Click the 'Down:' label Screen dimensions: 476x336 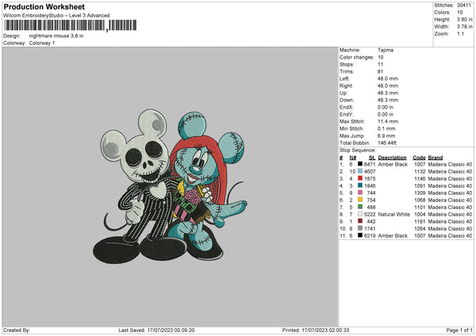tap(347, 100)
